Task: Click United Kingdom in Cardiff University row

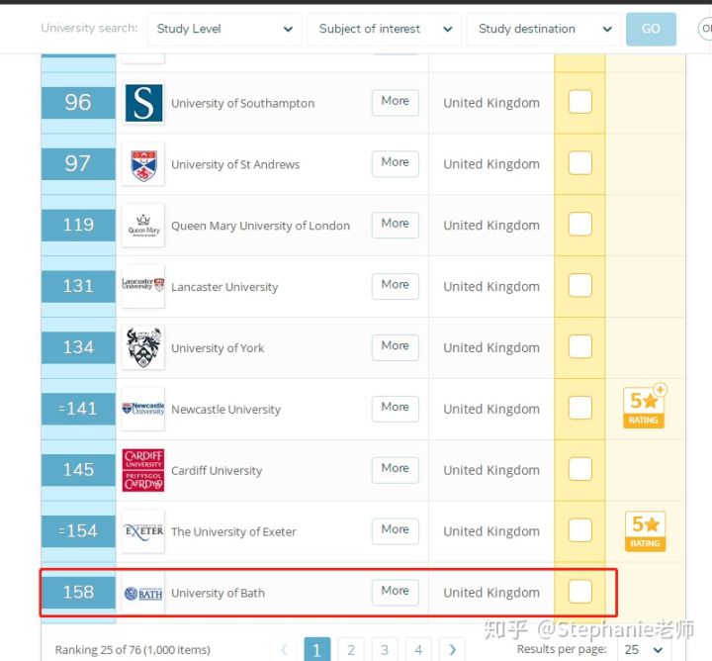Action: point(491,470)
